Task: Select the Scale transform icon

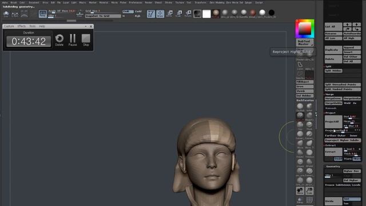Action: [179, 14]
